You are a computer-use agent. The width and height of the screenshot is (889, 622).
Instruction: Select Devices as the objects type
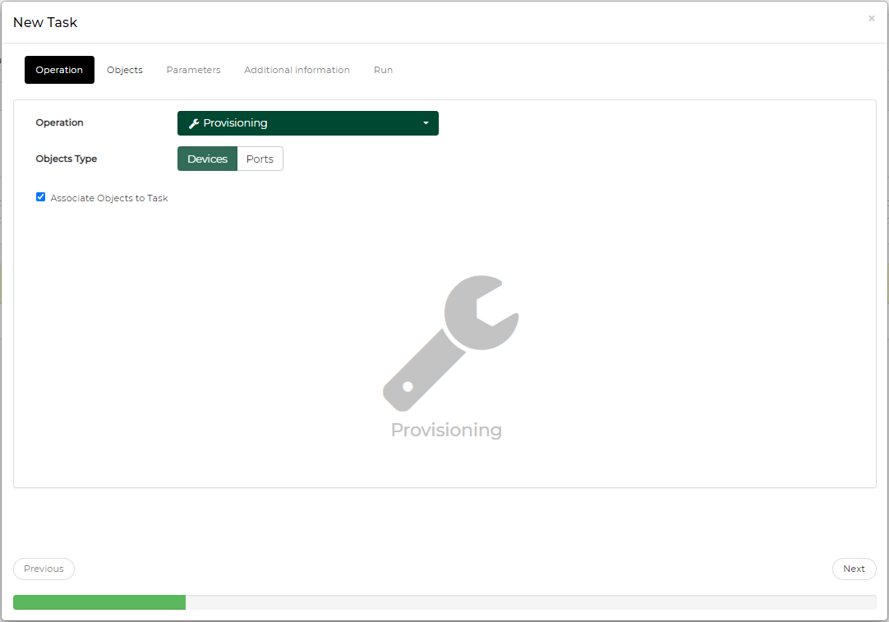point(207,159)
